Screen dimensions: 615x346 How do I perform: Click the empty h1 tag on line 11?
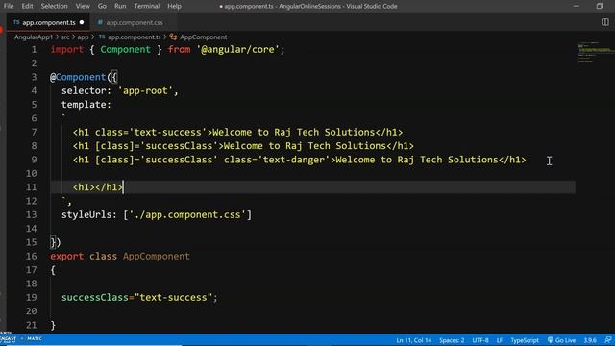98,187
